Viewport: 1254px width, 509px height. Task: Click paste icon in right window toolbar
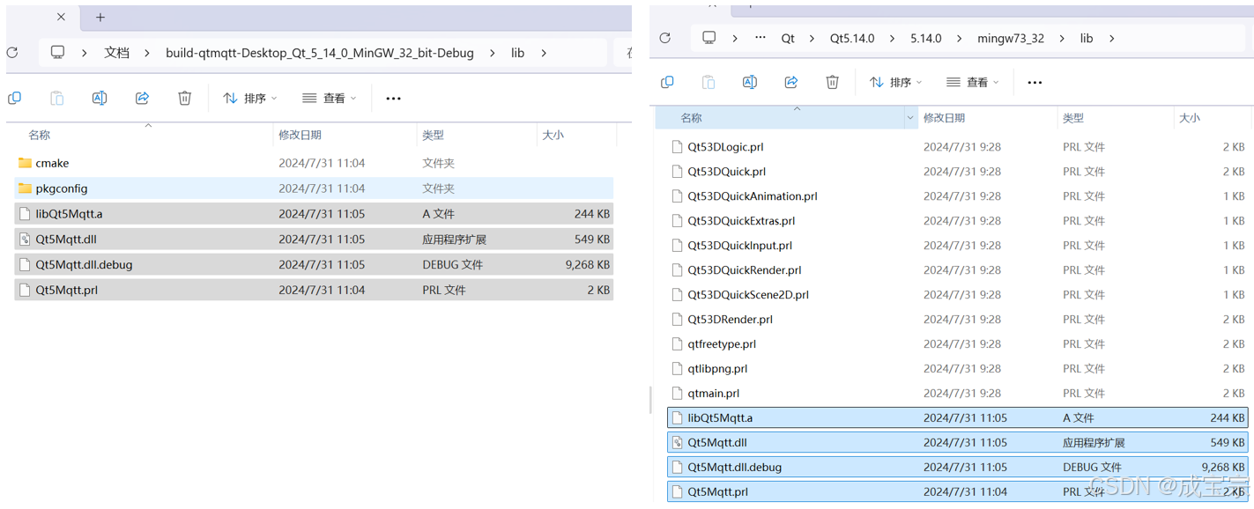709,82
